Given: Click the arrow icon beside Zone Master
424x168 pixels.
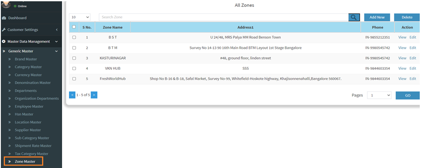Looking at the screenshot, I should click(x=9, y=162).
